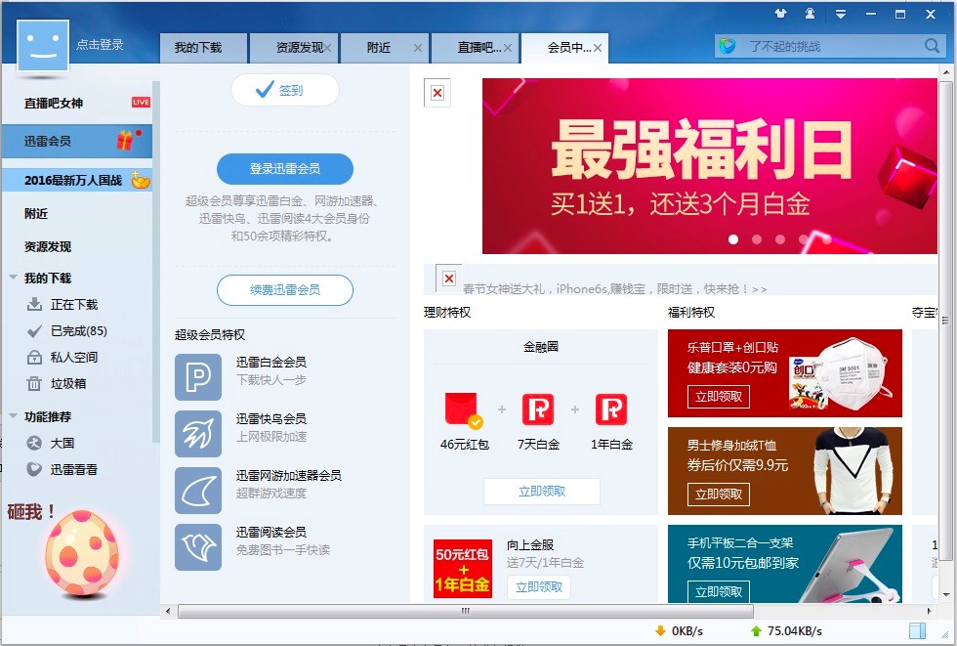The height and width of the screenshot is (646, 957).
Task: Close the 附近 tab
Action: click(418, 48)
